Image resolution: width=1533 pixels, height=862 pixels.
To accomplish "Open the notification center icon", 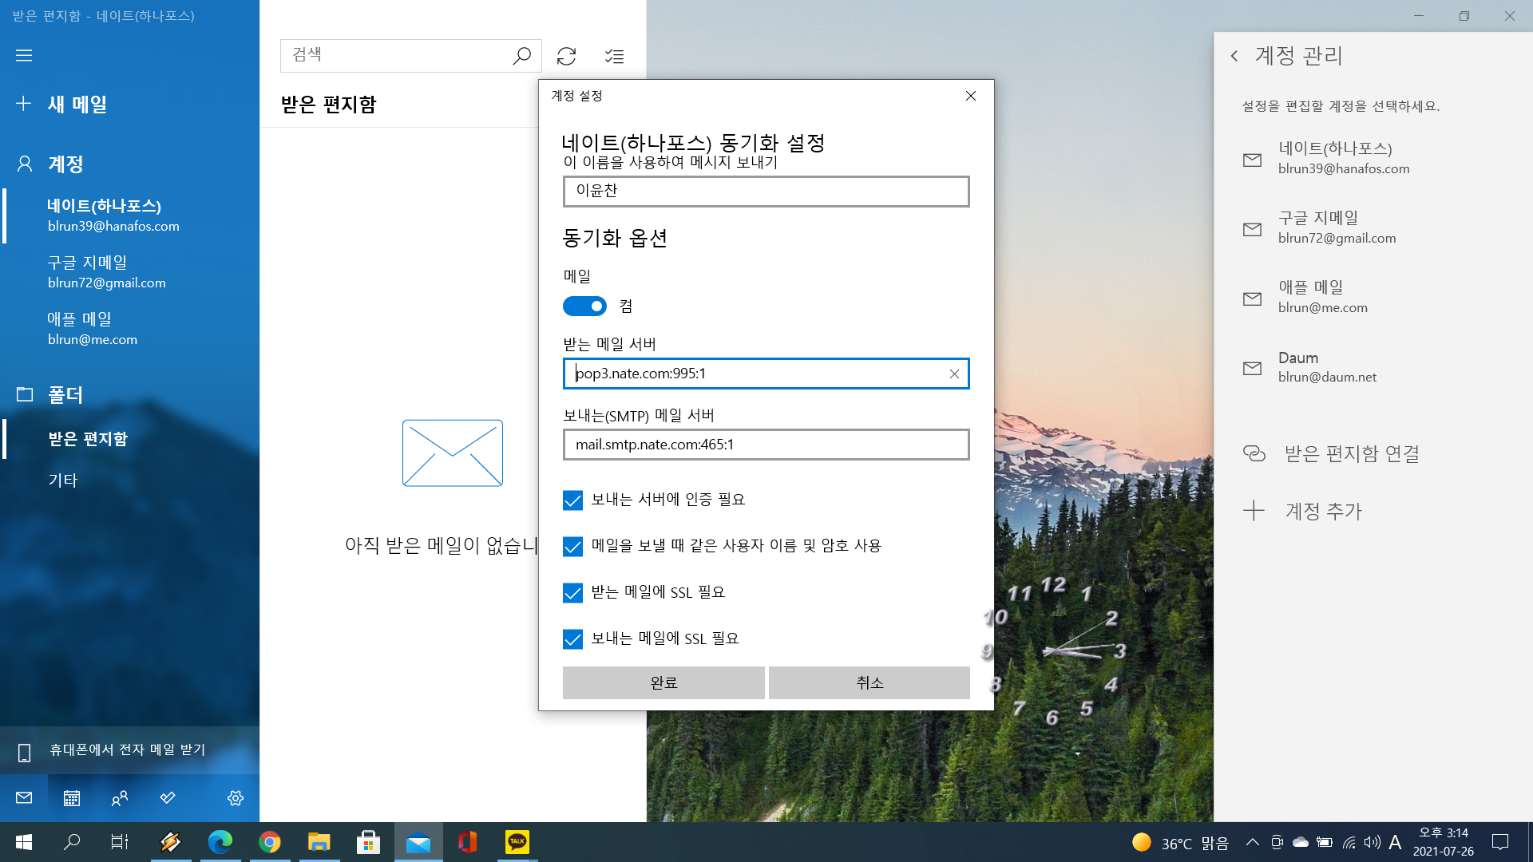I will point(1500,842).
